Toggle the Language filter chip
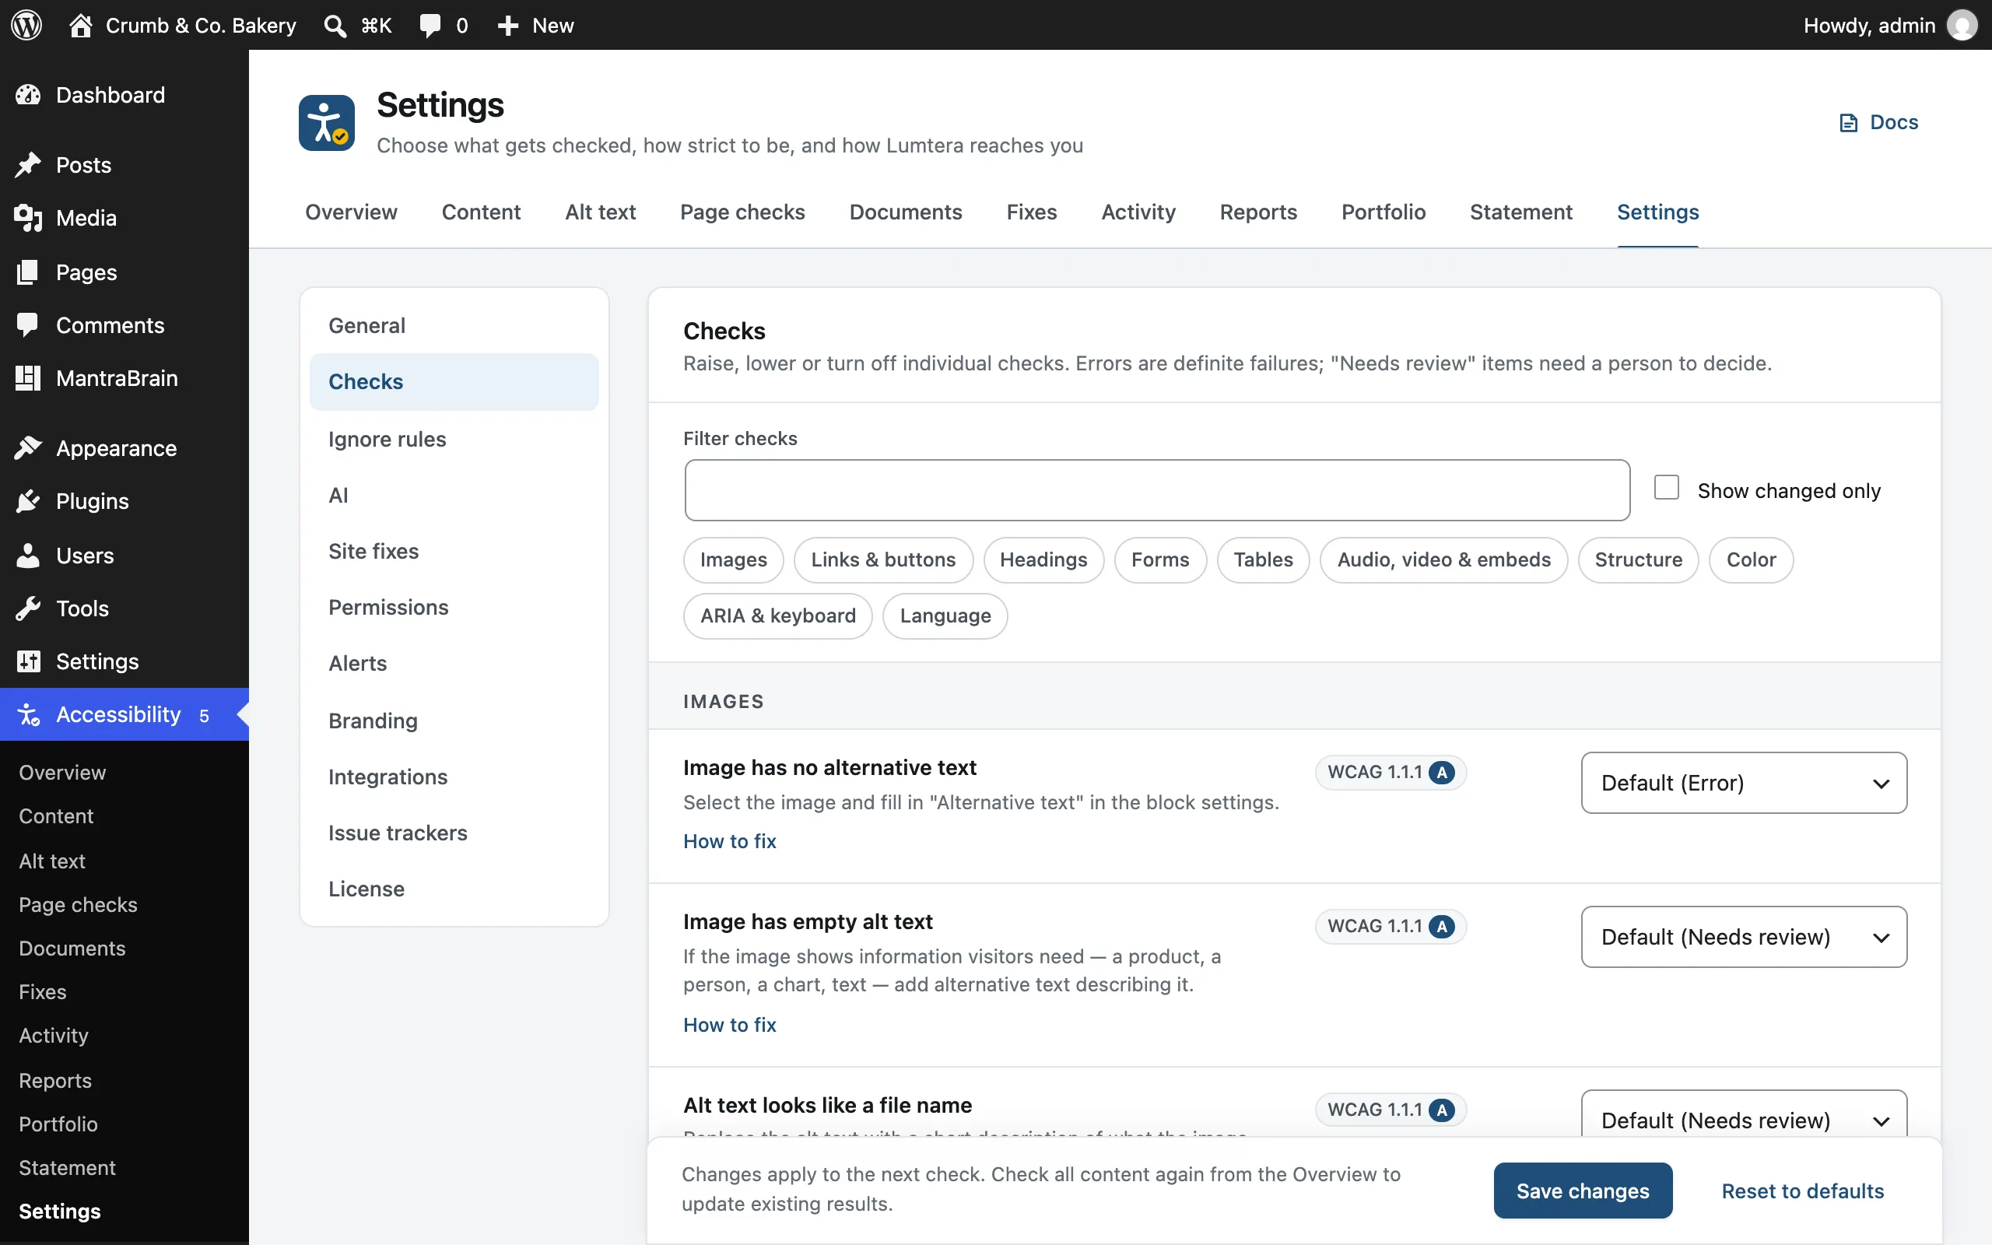 tap(945, 616)
